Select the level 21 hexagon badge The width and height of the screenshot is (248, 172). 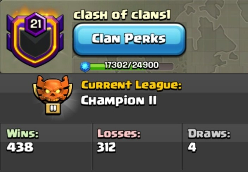tap(36, 24)
